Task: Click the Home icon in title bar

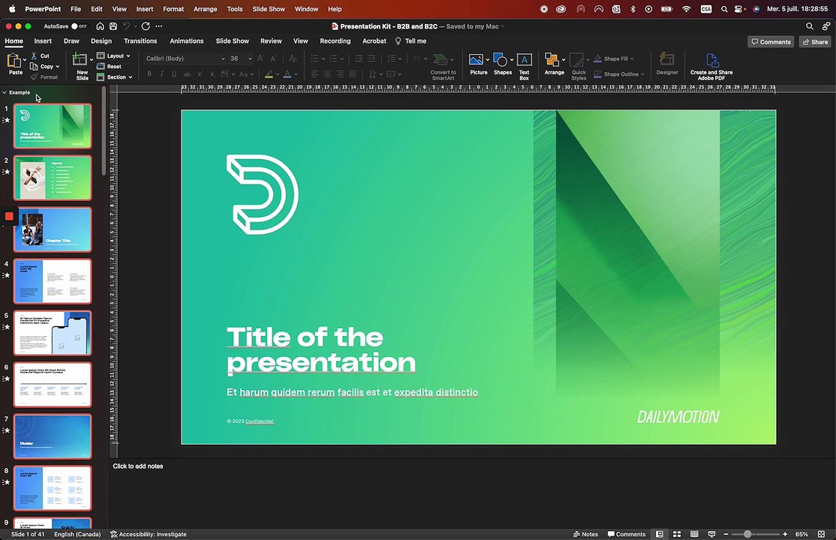Action: click(100, 26)
